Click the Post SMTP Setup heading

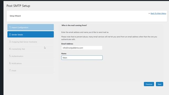[18, 6]
